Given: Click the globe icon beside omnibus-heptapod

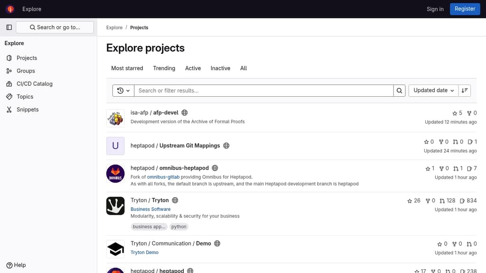Looking at the screenshot, I should click(215, 168).
